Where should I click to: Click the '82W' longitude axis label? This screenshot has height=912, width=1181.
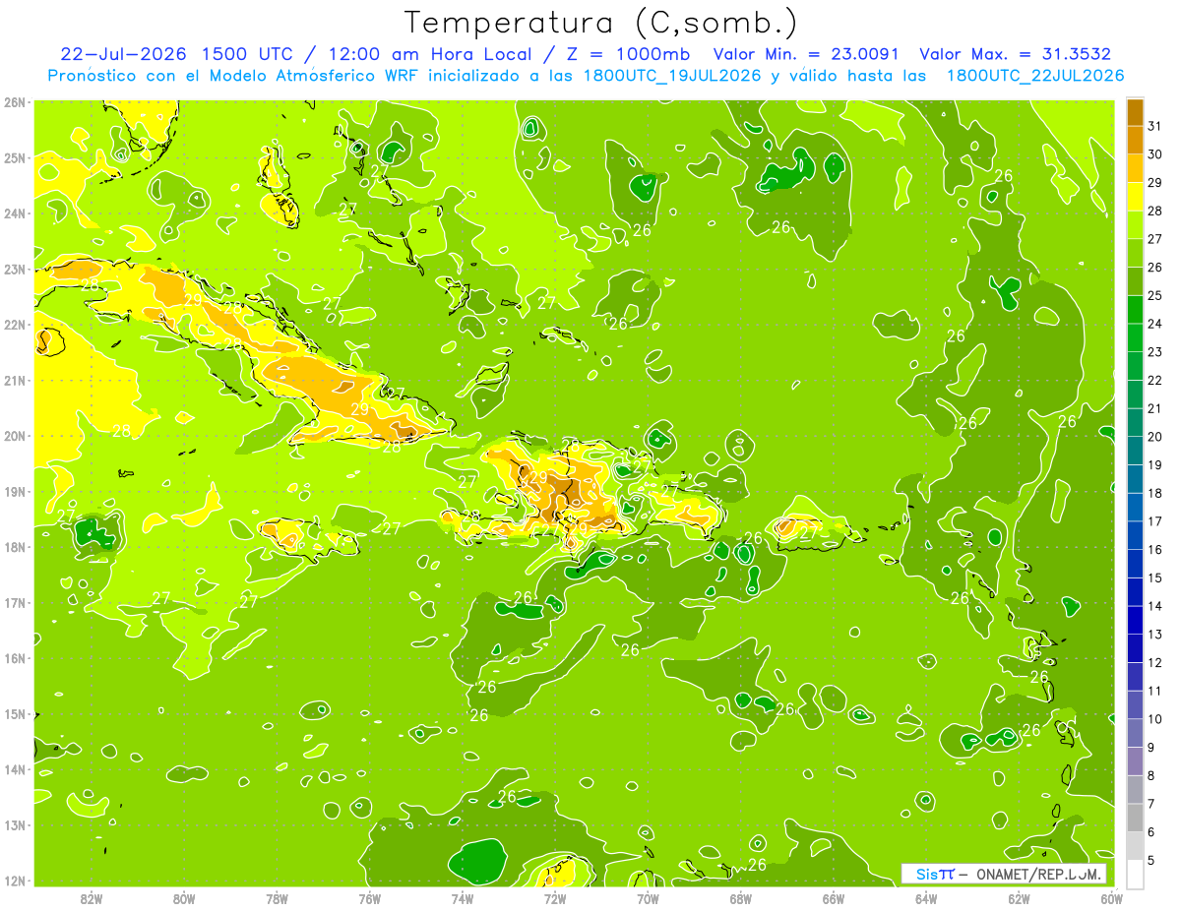click(x=92, y=898)
